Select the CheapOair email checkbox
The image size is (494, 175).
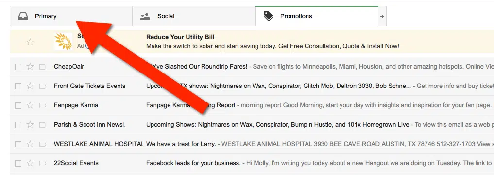pyautogui.click(x=18, y=67)
